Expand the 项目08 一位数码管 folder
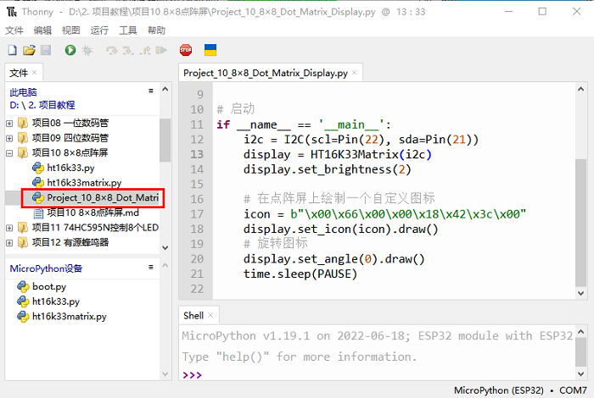 [9, 122]
